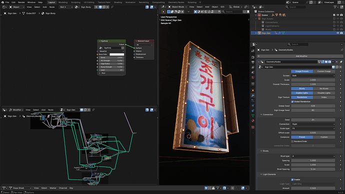Viewport: 345px width, 194px height.
Task: Click the viewport bookmark icon beside search
Action: tap(248, 11)
